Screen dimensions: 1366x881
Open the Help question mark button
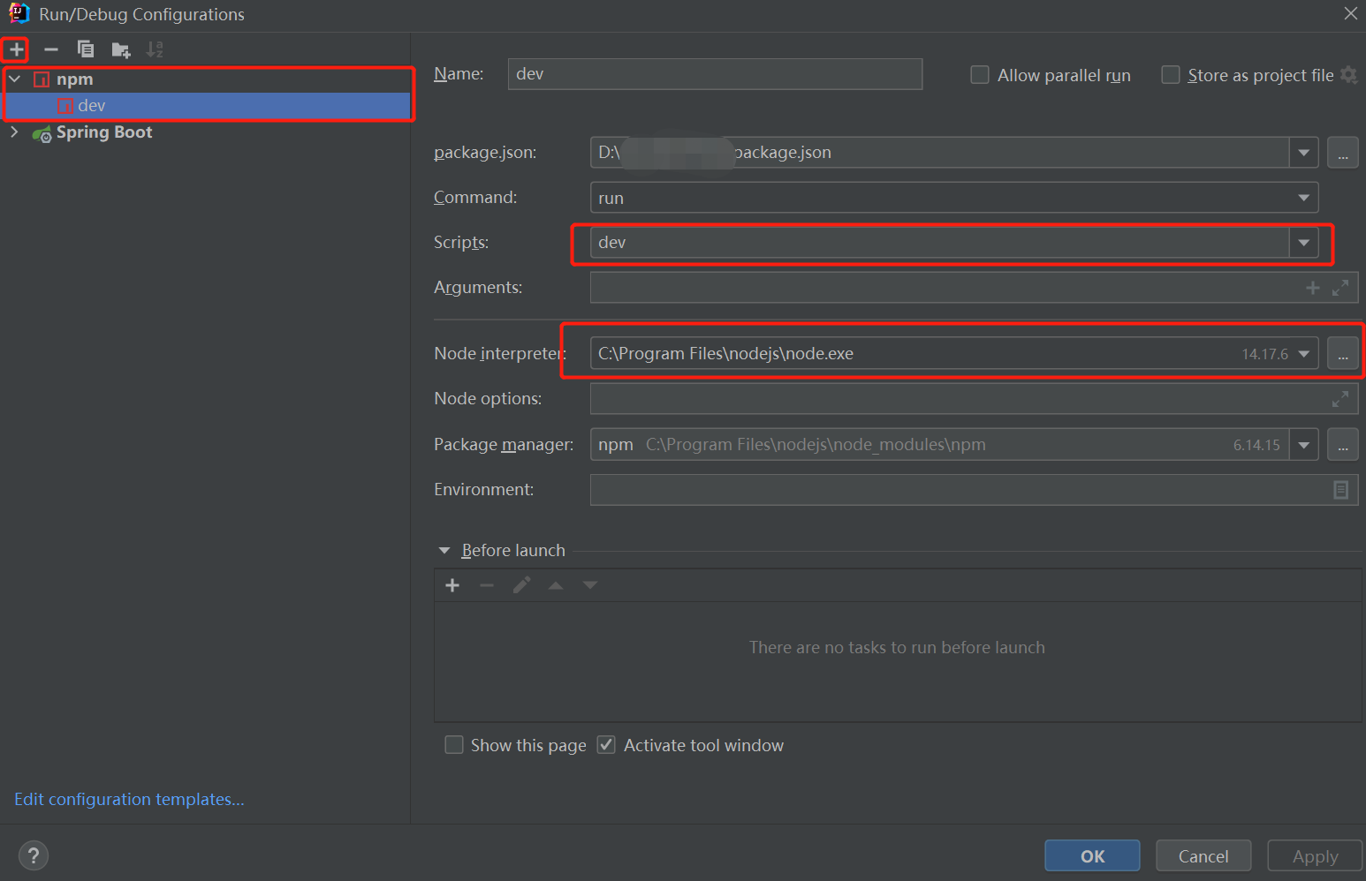34,855
